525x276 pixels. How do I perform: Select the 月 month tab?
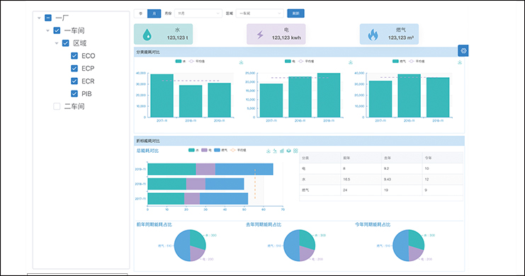point(154,13)
